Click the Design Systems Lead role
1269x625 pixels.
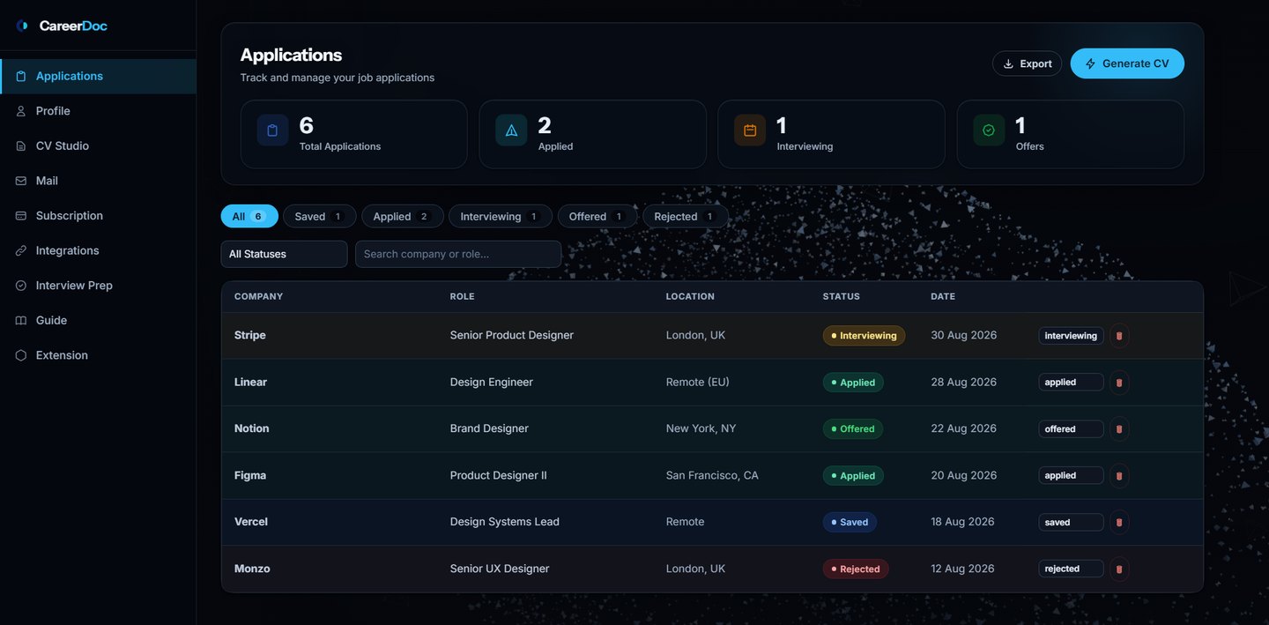tap(505, 522)
